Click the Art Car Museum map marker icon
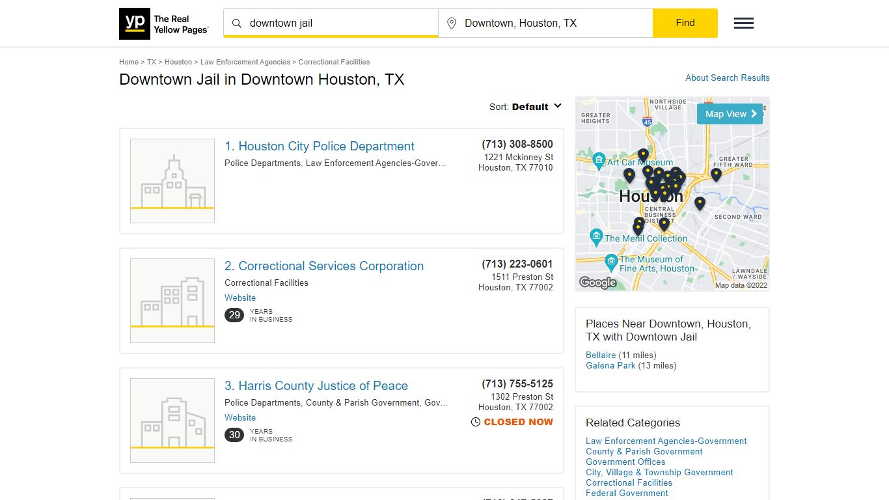Image resolution: width=889 pixels, height=500 pixels. [x=599, y=160]
